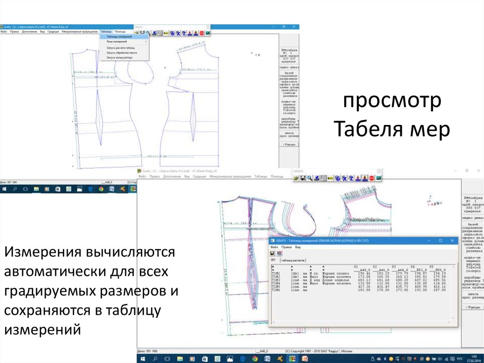
Task: Switch to the таблица расчетов tab
Action: 293,260
